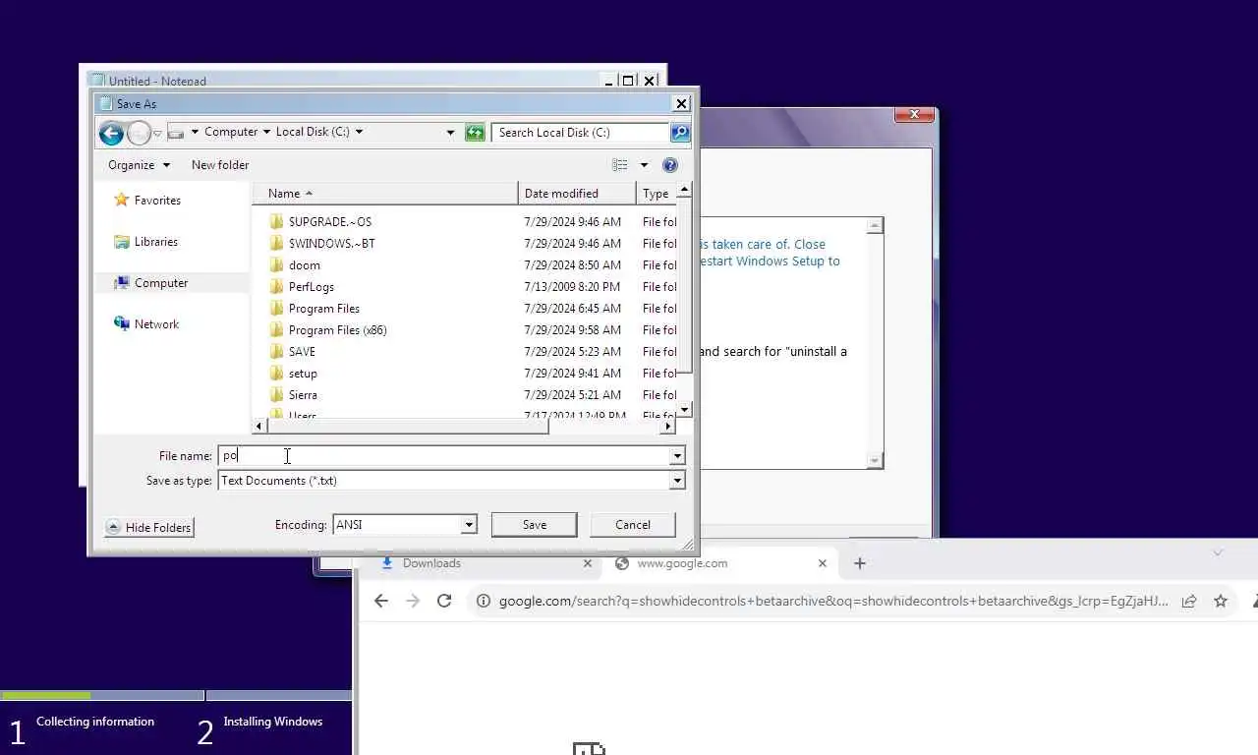1258x755 pixels.
Task: Close the Downloads browser tab
Action: pos(588,563)
